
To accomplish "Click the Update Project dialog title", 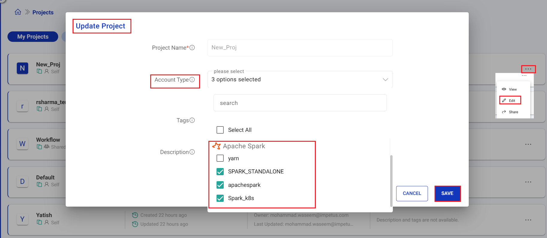I will 100,26.
